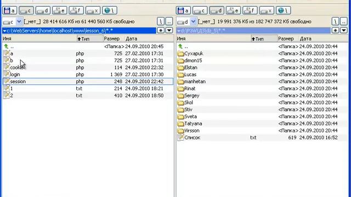Select folder Lucas in right panel
The image size is (351, 197).
click(x=262, y=74)
